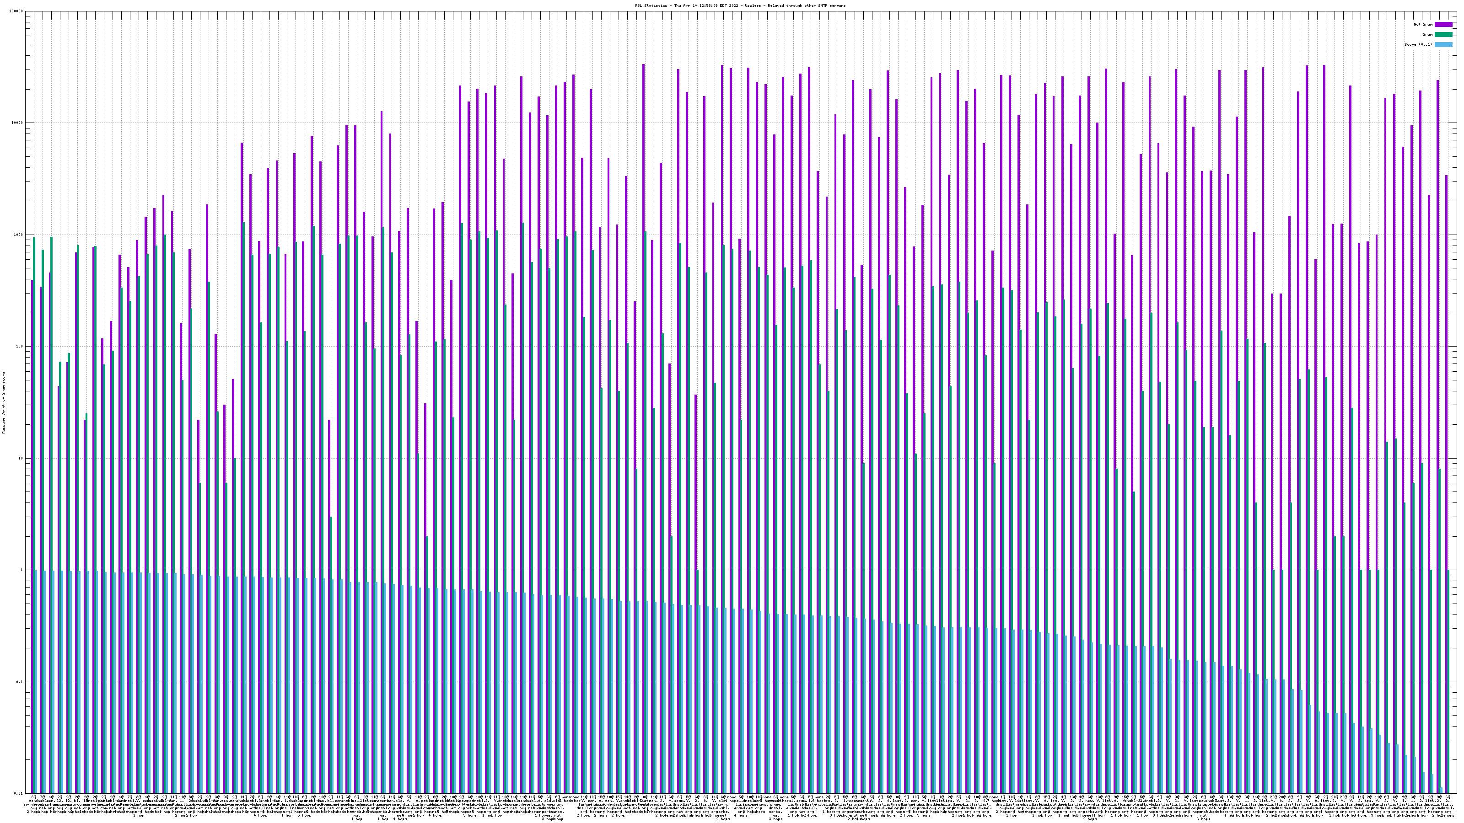Click the leftmost green Spam bar
Screen dimensions: 1464x823
[x=34, y=398]
